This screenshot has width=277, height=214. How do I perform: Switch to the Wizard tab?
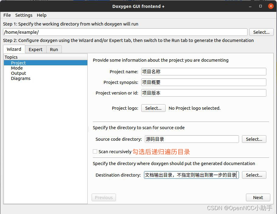14,49
